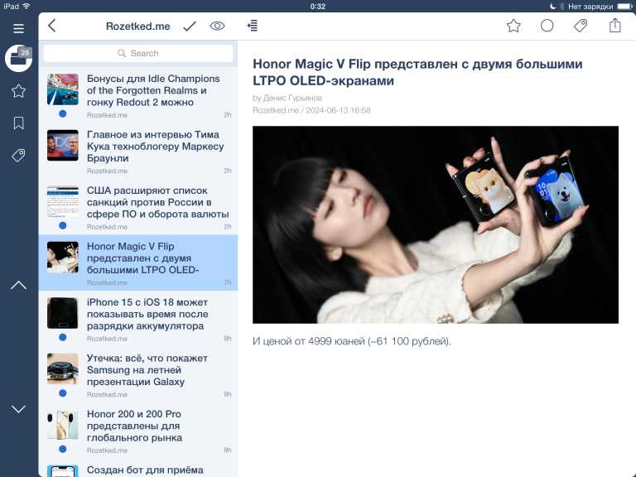Tap Do Not Disturb moon icon
The width and height of the screenshot is (636, 477).
pyautogui.click(x=552, y=7)
